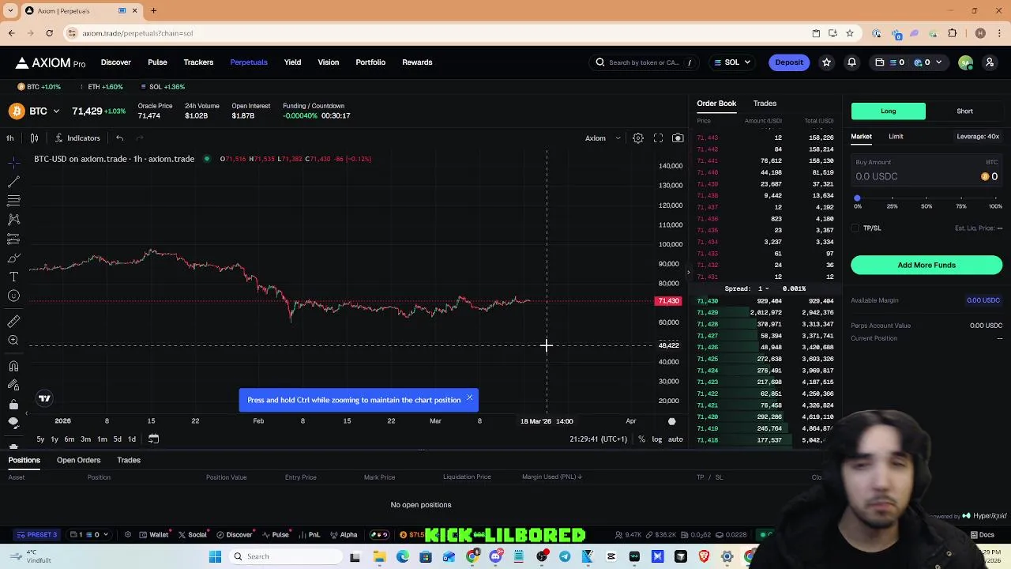This screenshot has height=569, width=1011.
Task: Open Wallet tracker in footer bar
Action: pos(153,535)
